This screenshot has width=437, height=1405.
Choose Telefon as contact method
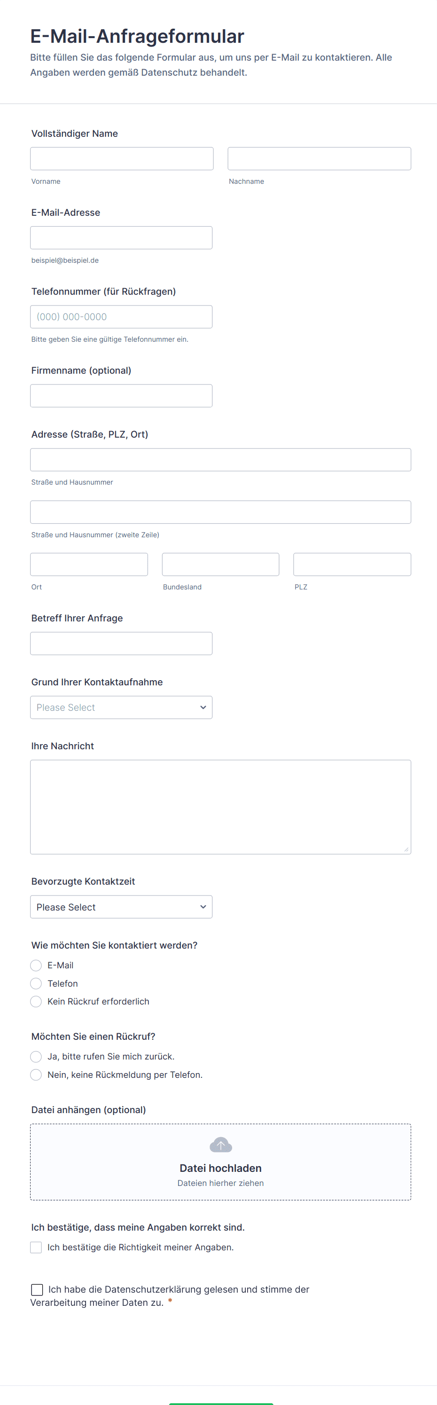coord(36,983)
